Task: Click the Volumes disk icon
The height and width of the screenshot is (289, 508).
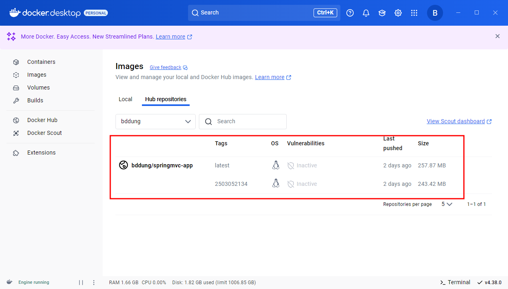Action: click(x=16, y=88)
